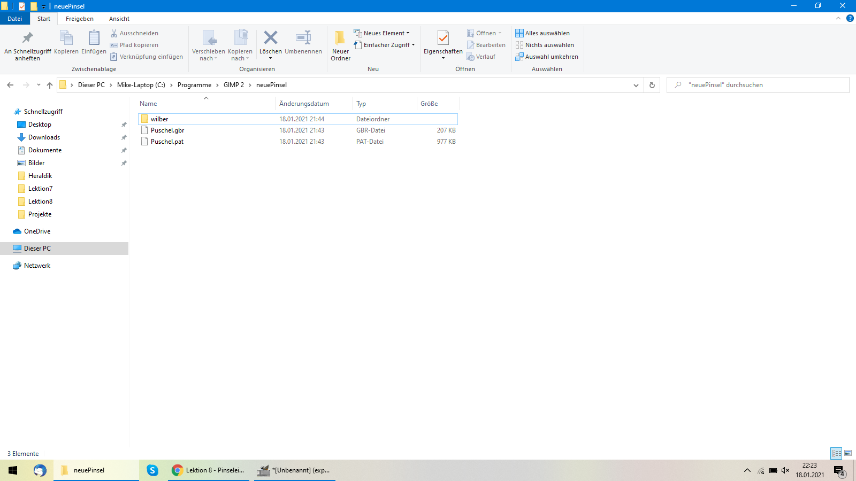Click Auswahl umkehren button
Screen dimensions: 856x481
(547, 57)
